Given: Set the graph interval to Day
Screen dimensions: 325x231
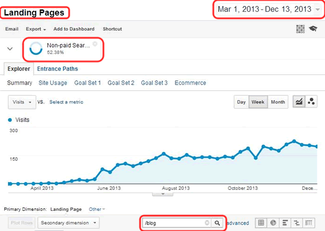Looking at the screenshot, I should pos(241,102).
